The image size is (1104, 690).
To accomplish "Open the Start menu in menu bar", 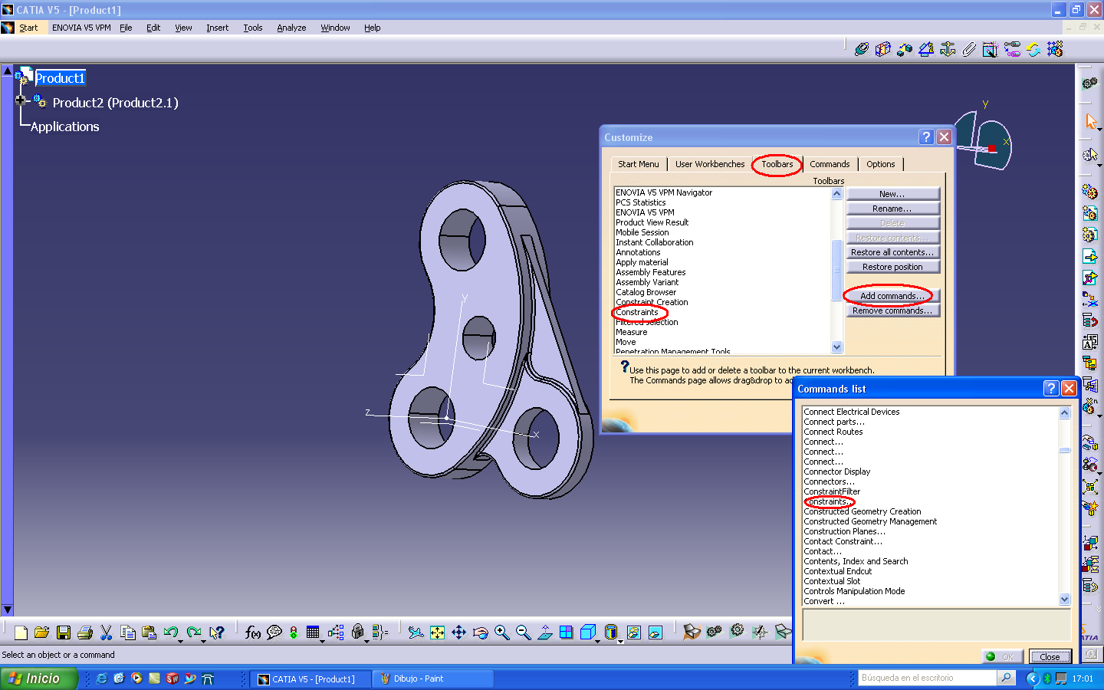I will pos(28,28).
